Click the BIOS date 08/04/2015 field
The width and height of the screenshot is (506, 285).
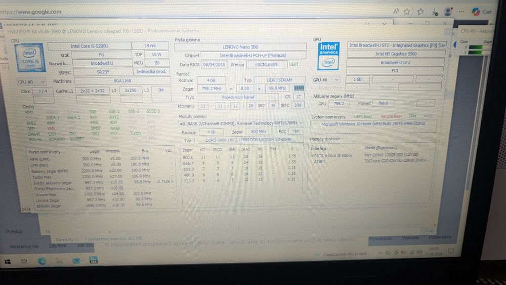point(214,65)
